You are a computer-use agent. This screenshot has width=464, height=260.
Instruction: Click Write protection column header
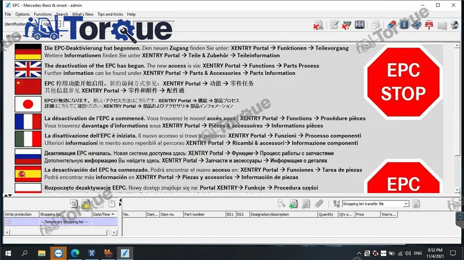(x=21, y=214)
